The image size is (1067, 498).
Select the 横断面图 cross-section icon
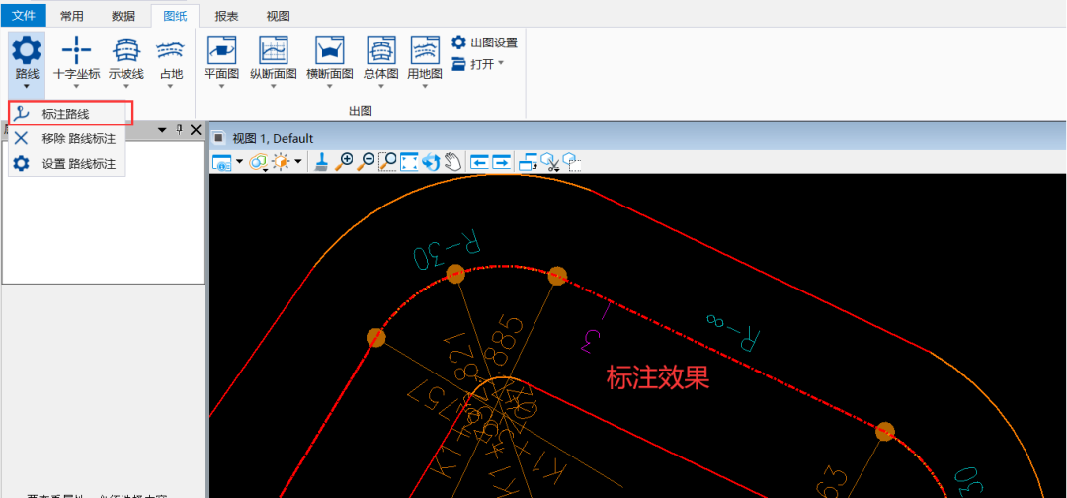(x=329, y=50)
